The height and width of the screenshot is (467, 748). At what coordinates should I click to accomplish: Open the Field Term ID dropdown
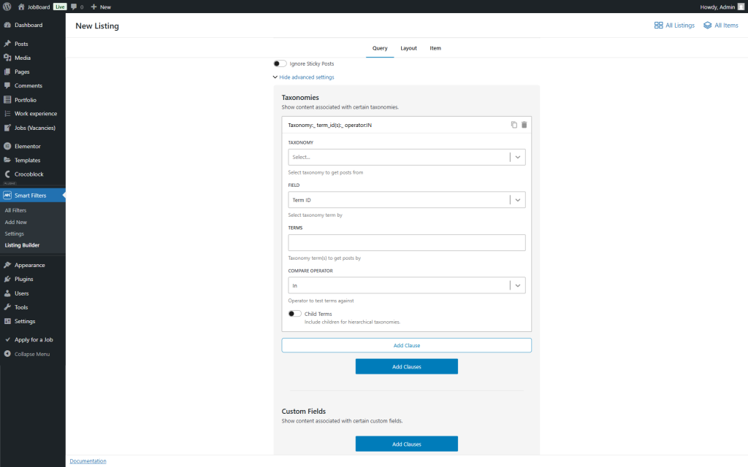coord(406,200)
